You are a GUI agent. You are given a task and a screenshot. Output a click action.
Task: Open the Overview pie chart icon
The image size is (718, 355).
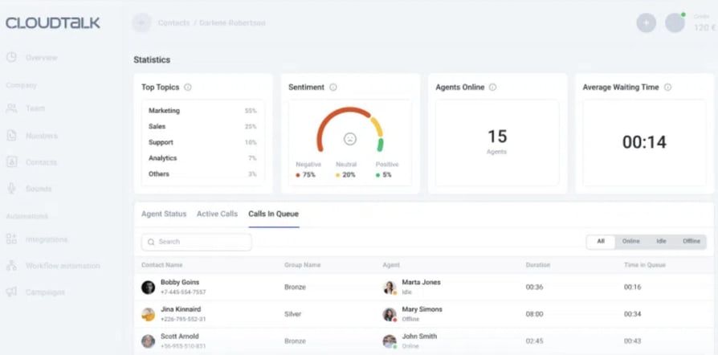pyautogui.click(x=11, y=57)
